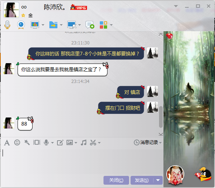215x188 pixels.
Task: Click the contact name 陈沛欣。
Action: coord(55,7)
